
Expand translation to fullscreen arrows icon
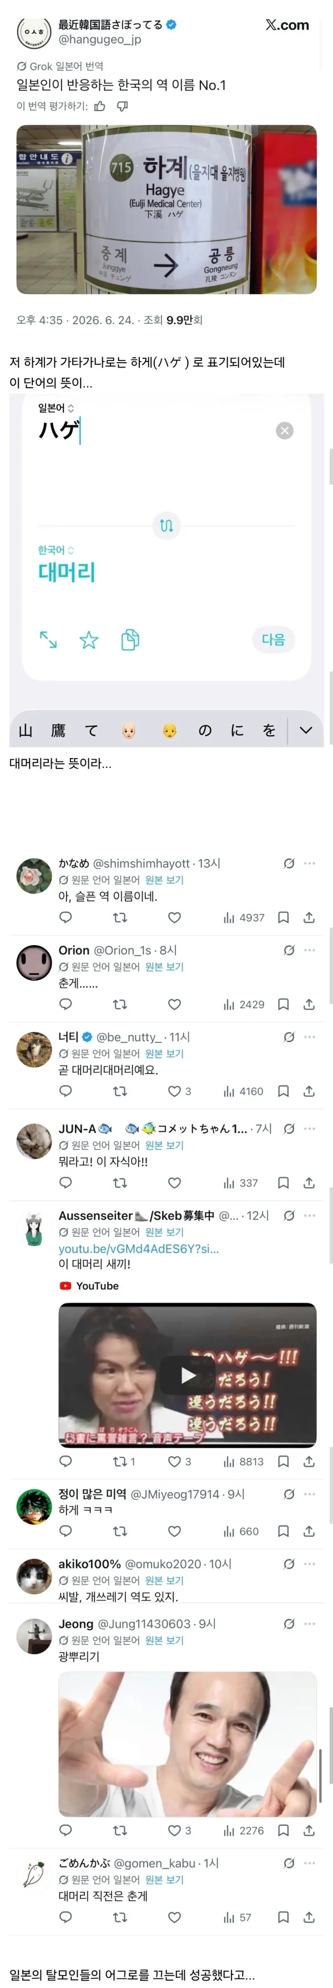pos(49,640)
